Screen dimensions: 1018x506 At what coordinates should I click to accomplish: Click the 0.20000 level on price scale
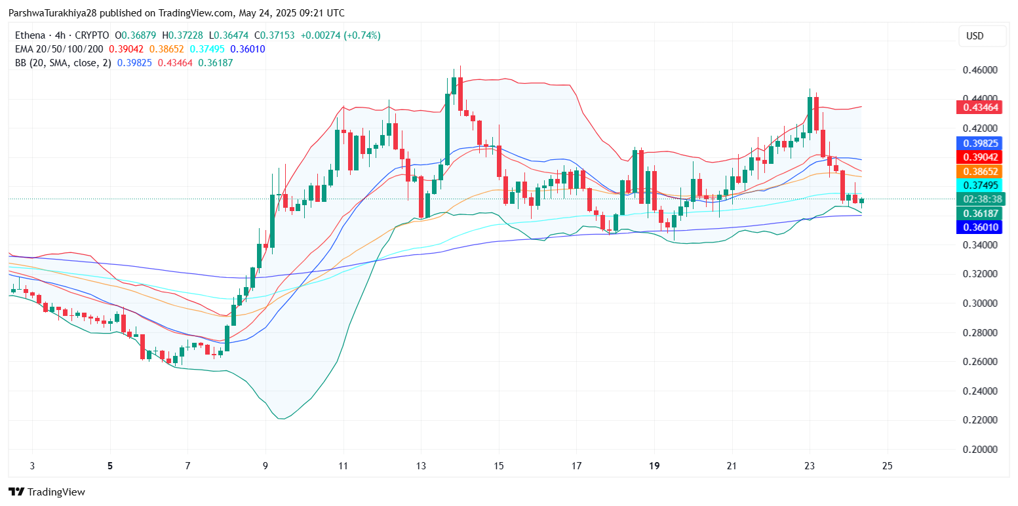981,450
